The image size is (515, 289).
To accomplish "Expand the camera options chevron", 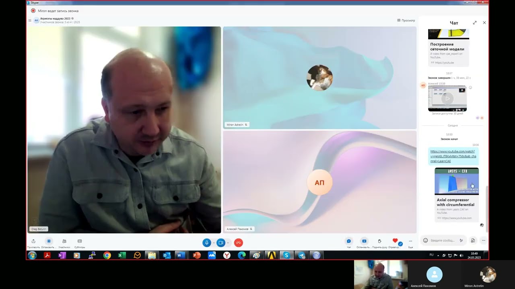I will (228, 242).
